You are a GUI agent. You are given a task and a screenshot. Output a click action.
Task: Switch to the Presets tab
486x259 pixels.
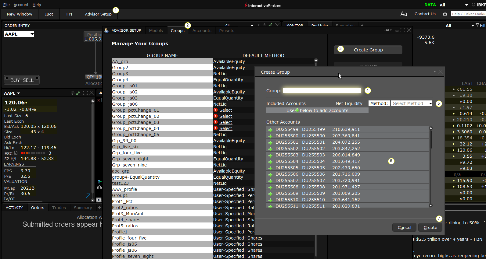tap(227, 30)
